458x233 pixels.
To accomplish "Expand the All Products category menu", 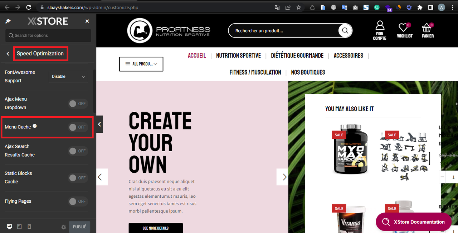I will tap(141, 64).
